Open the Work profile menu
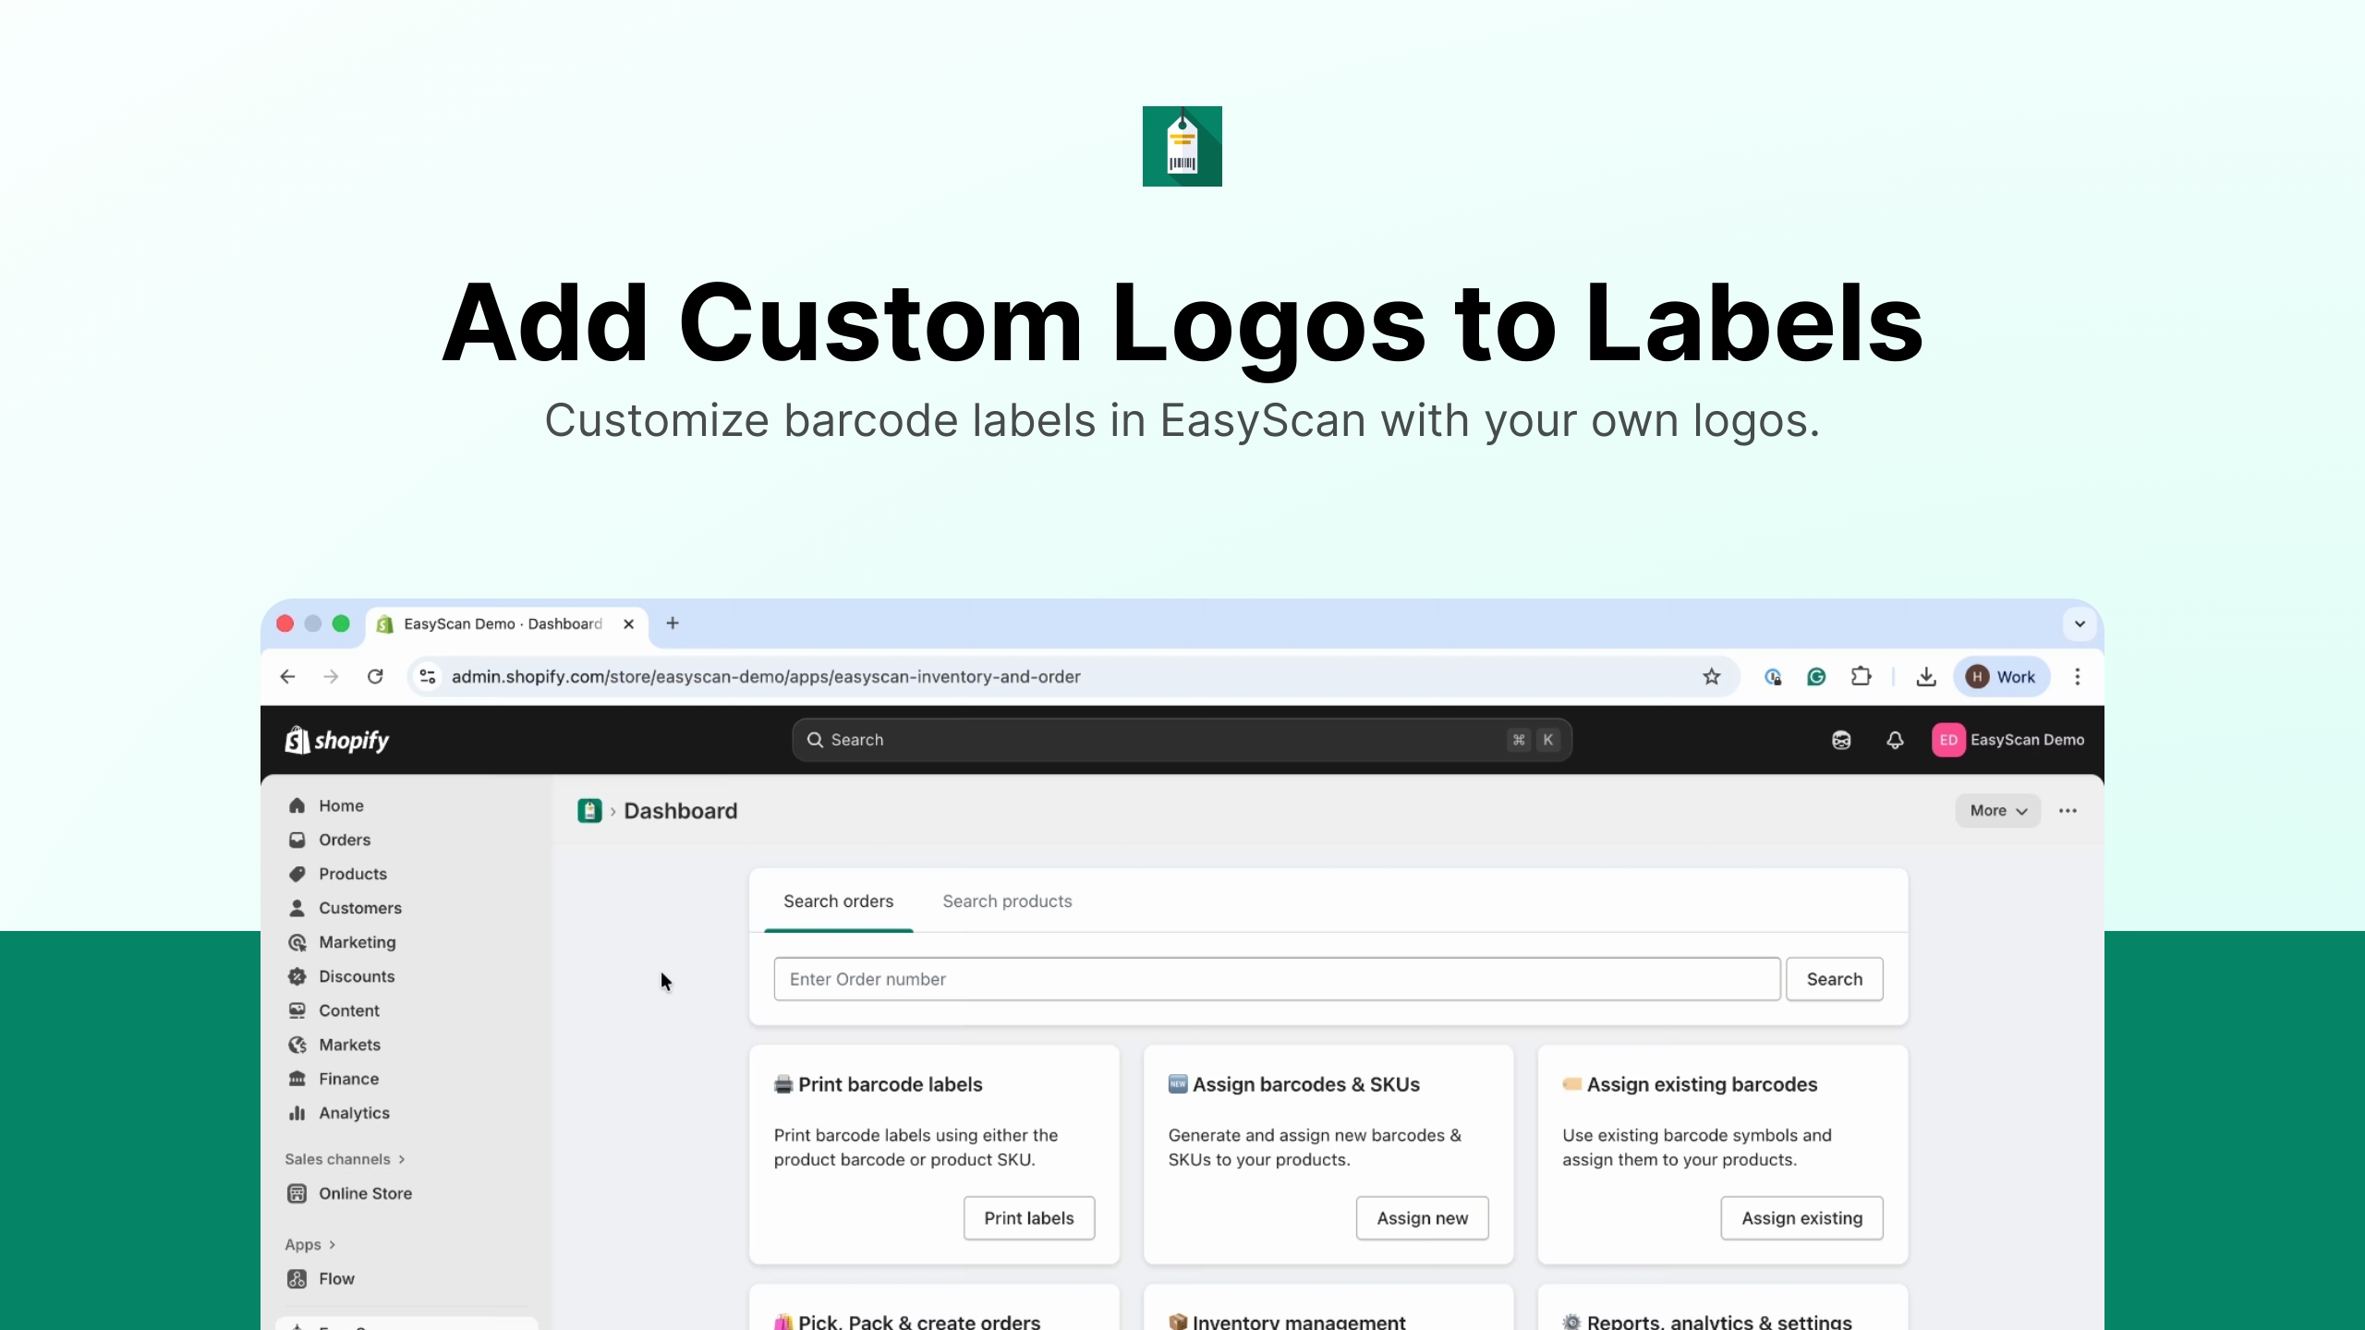2365x1330 pixels. pyautogui.click(x=2001, y=677)
